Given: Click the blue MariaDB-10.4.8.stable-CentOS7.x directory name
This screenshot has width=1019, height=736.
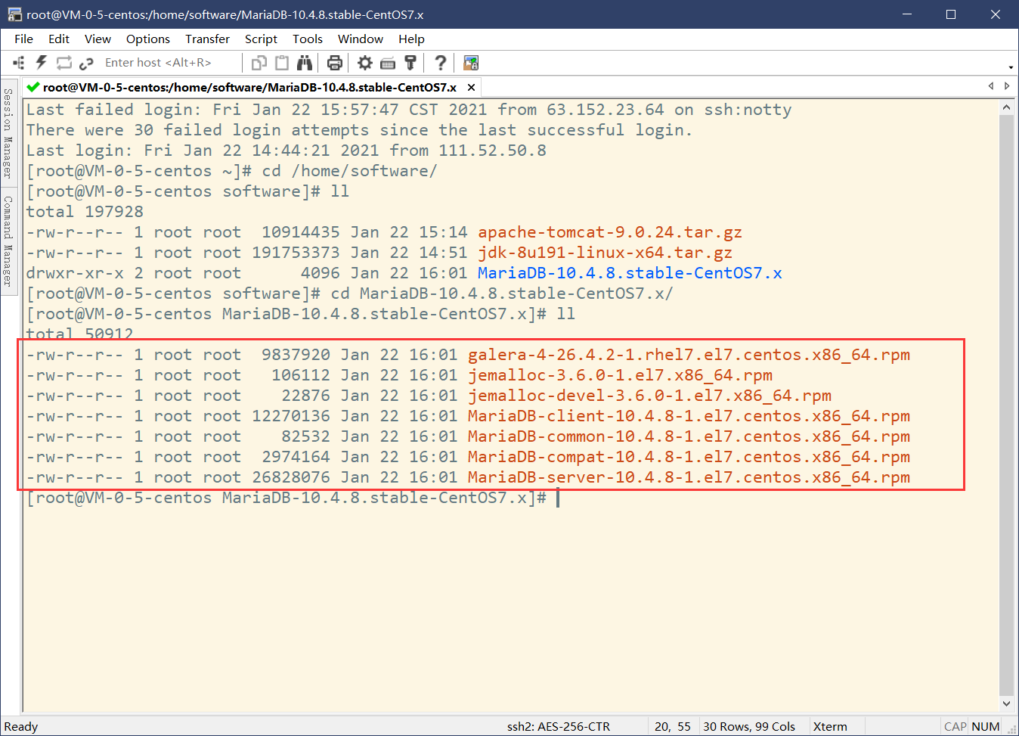Looking at the screenshot, I should (x=630, y=273).
